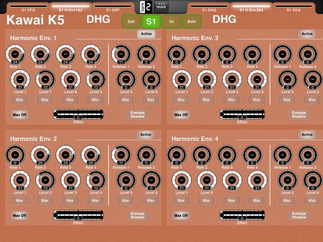Click the Level 2 knob in Harmonic Env. 4

[207, 180]
